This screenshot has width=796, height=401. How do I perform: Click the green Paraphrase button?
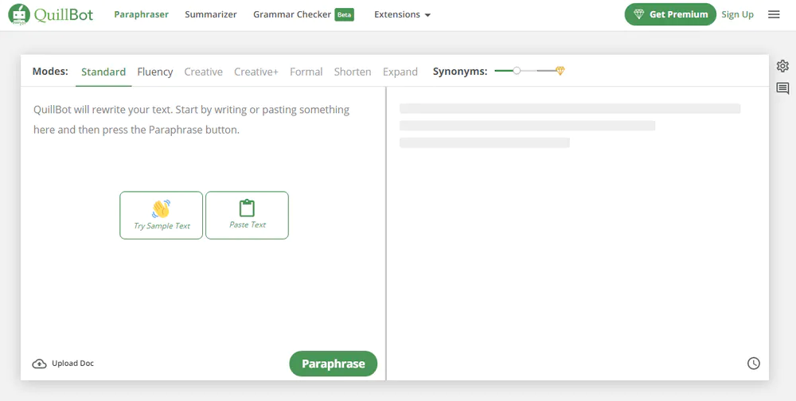333,364
